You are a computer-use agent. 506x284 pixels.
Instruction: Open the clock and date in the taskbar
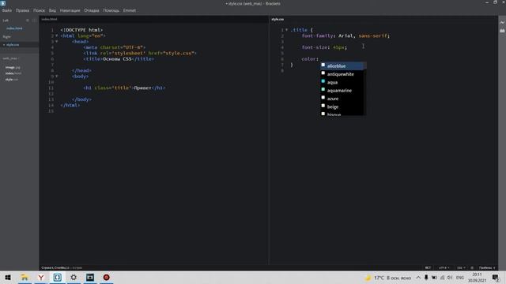[477, 277]
